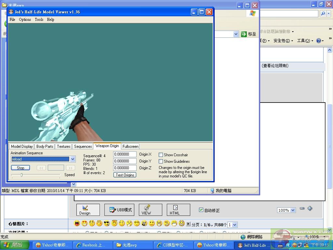Open the 工具(O) browser menu

[x=305, y=41]
